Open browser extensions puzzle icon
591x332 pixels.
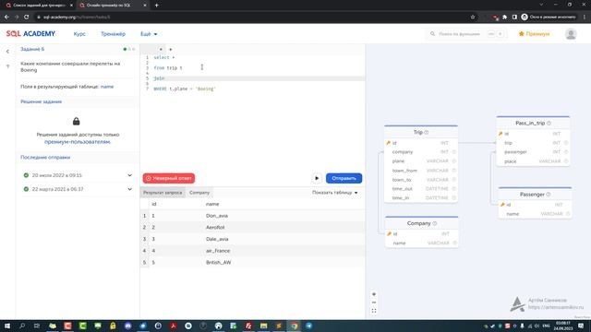(505, 17)
